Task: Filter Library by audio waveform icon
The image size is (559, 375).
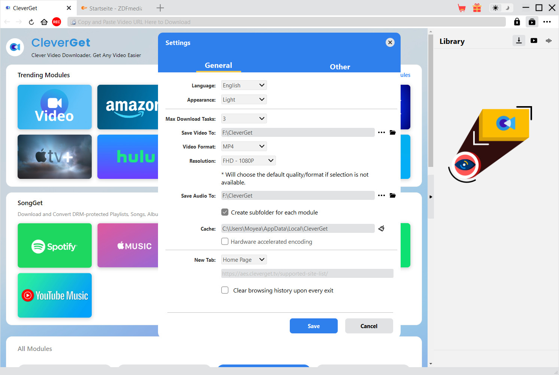Action: pos(549,40)
